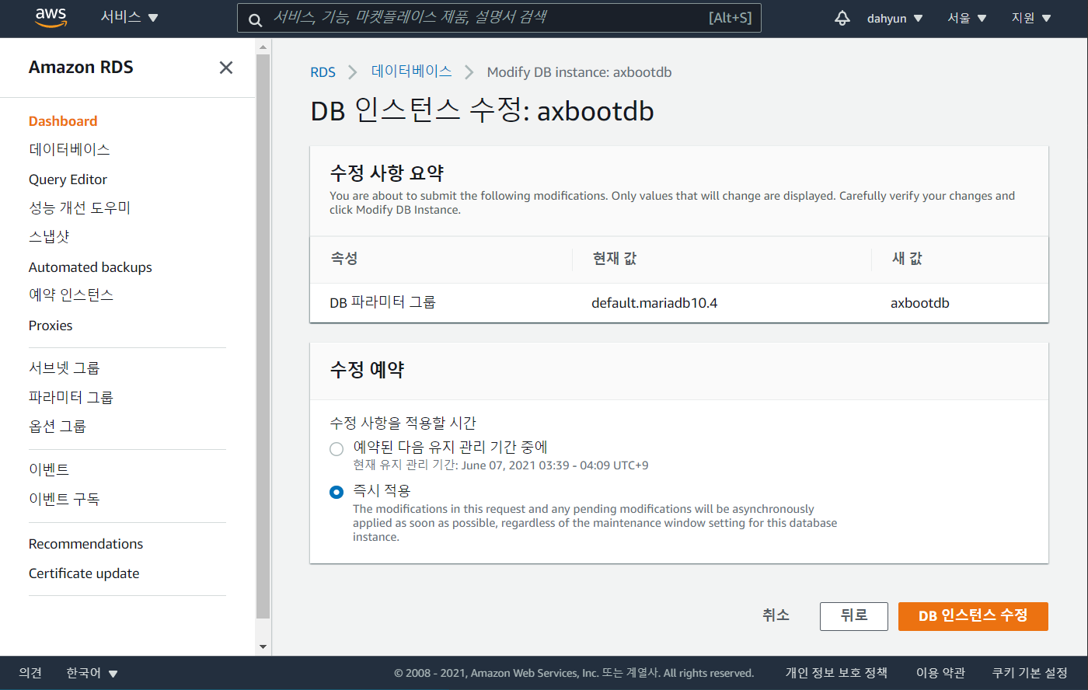Viewport: 1088px width, 690px height.
Task: Click the DB 파라미터 그룹 attribute cell
Action: coord(382,302)
